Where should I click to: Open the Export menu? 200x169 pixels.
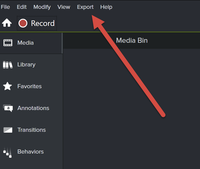click(x=85, y=7)
